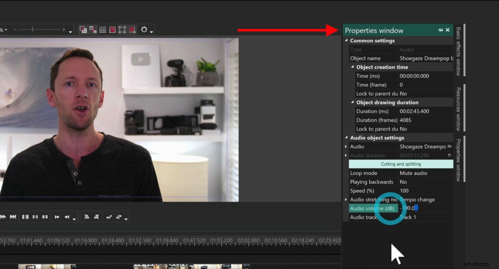This screenshot has width=499, height=269.
Task: Click the reset icon next to Audio duration
Action: pyautogui.click(x=450, y=155)
